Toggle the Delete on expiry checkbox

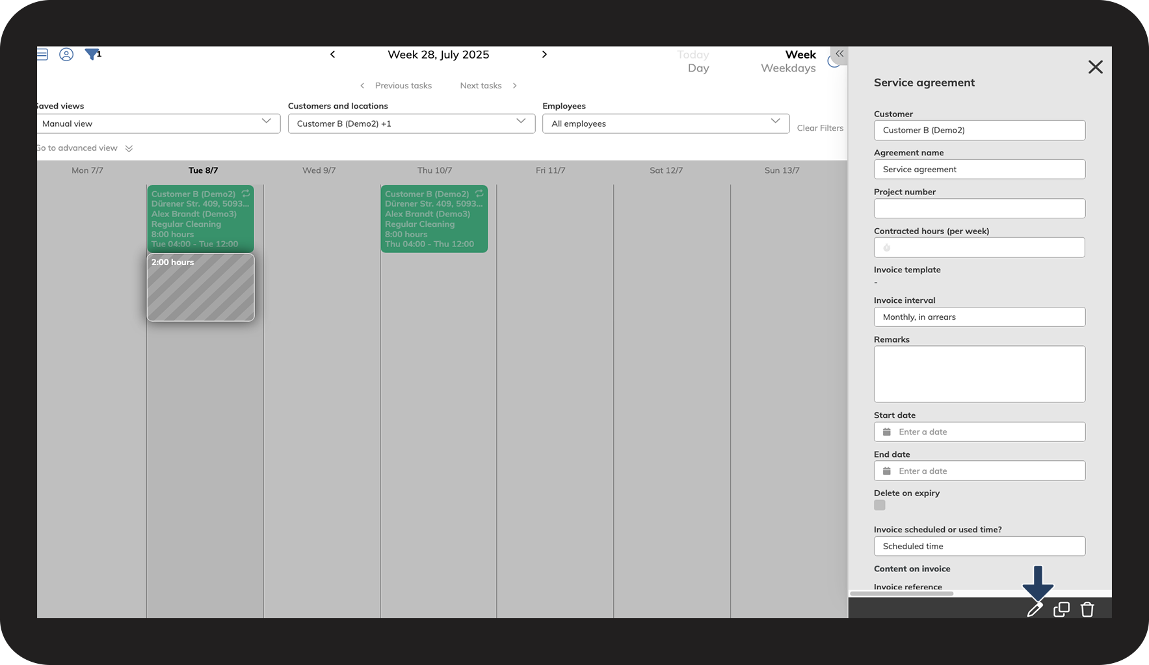tap(880, 505)
